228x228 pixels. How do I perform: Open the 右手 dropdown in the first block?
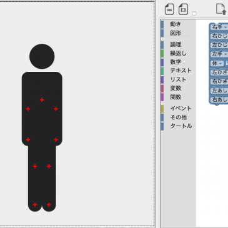tap(219, 27)
